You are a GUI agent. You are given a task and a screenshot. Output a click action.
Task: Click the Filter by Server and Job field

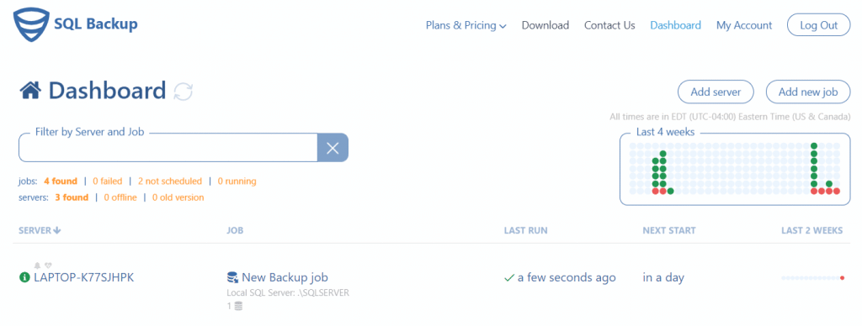coord(168,148)
